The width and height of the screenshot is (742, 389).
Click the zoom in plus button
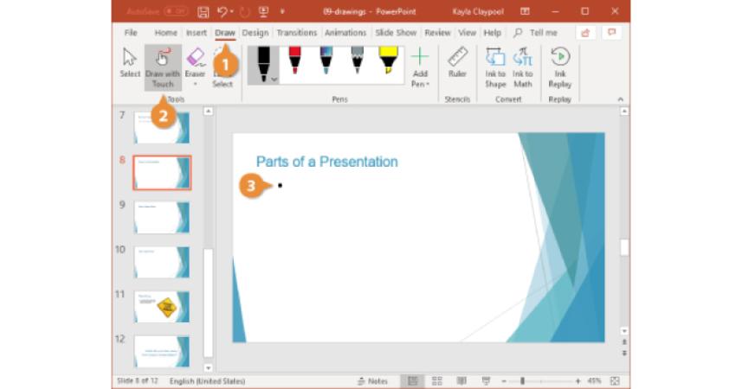click(577, 381)
